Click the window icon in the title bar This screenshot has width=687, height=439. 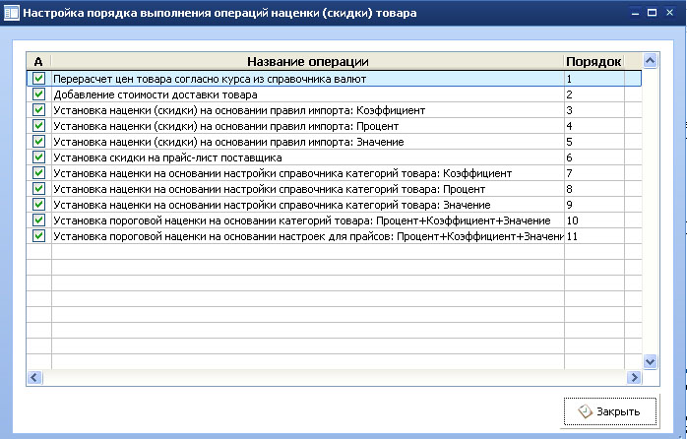pos(12,12)
